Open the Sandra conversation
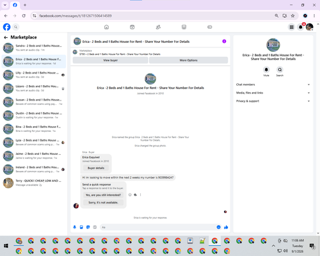The width and height of the screenshot is (320, 256). [34, 48]
